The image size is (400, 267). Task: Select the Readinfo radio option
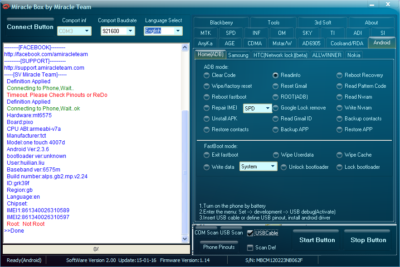click(x=275, y=75)
